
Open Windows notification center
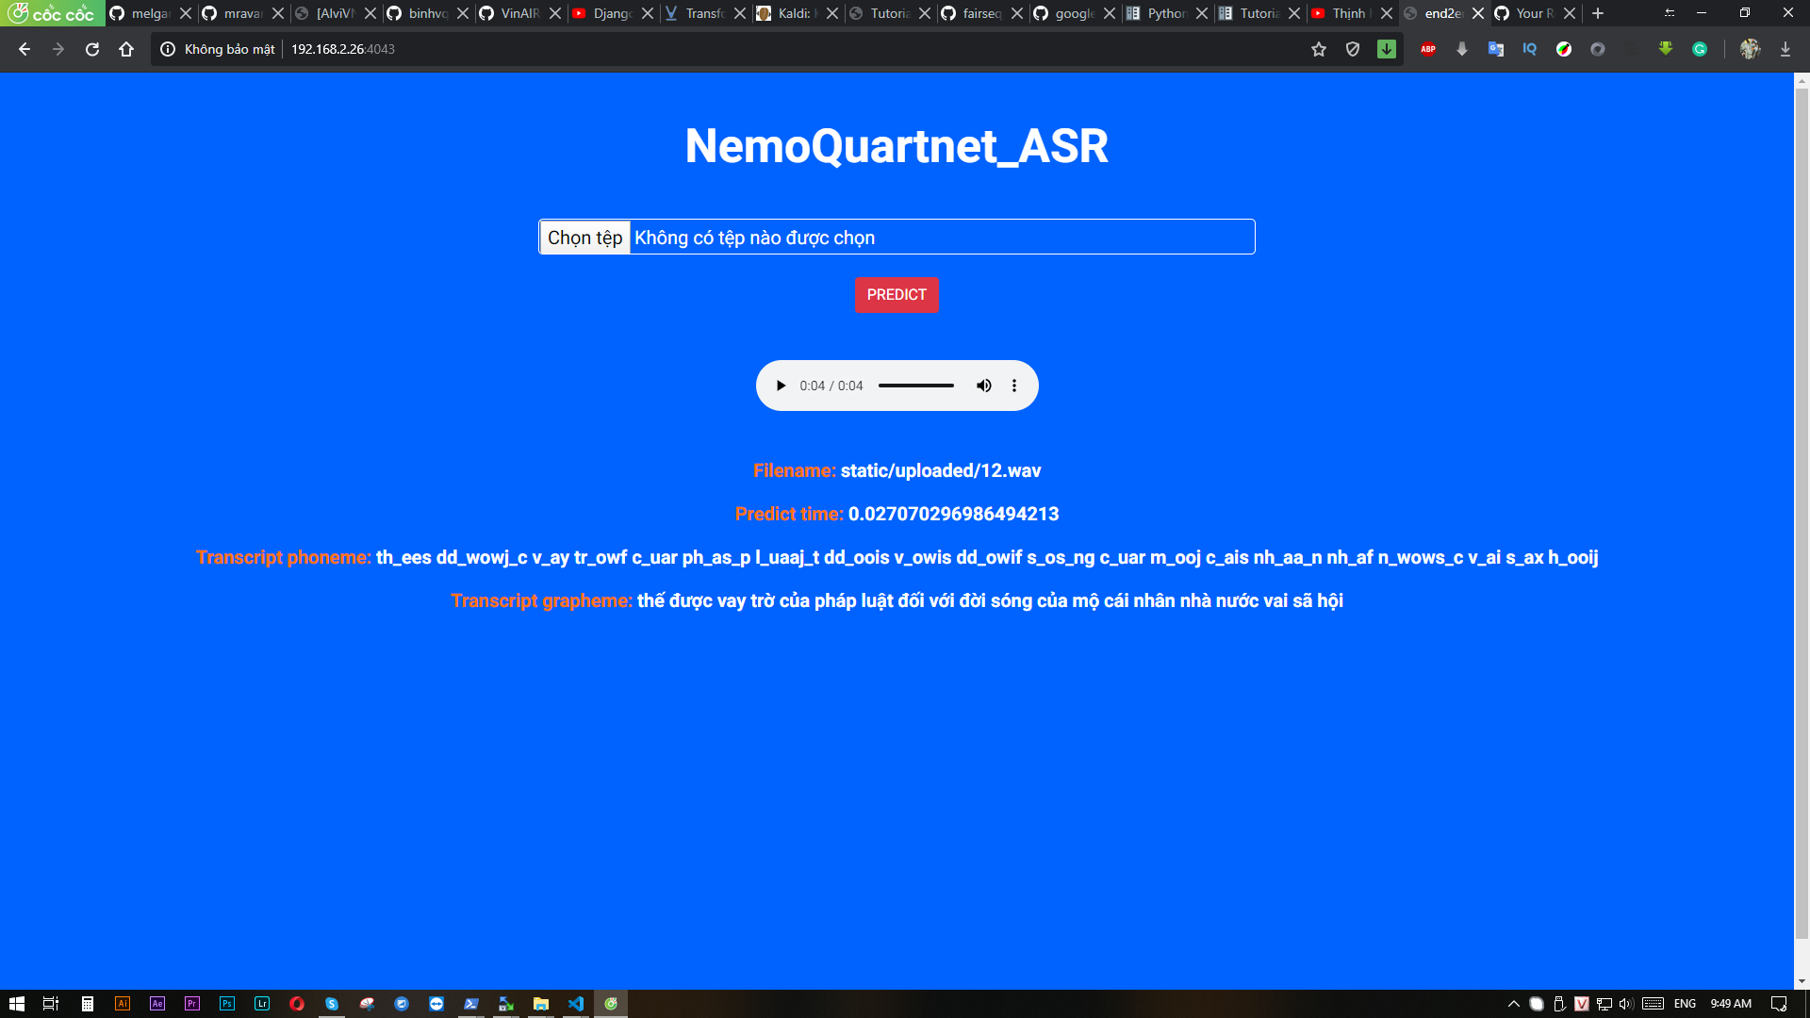(1779, 1004)
